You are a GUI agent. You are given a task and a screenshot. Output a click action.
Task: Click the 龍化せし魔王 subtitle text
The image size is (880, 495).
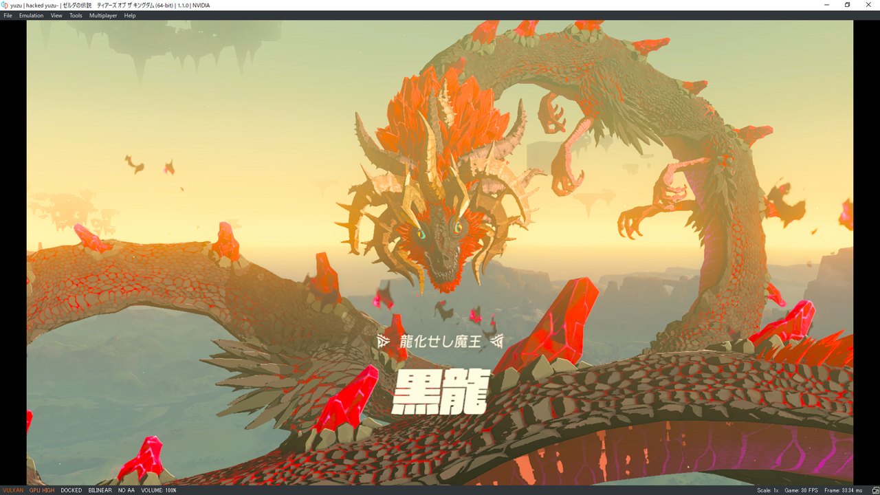(x=440, y=341)
